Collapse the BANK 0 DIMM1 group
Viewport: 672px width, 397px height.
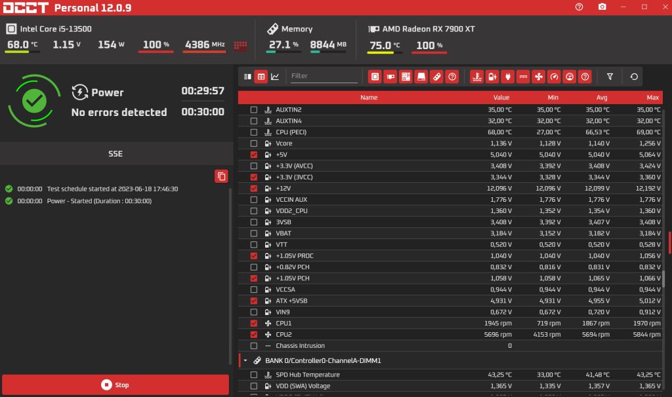click(x=245, y=360)
